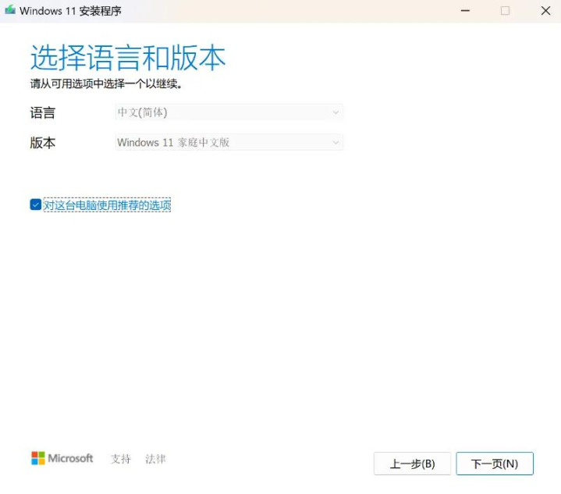
Task: Close the Windows 11 安装程序 window
Action: point(545,11)
